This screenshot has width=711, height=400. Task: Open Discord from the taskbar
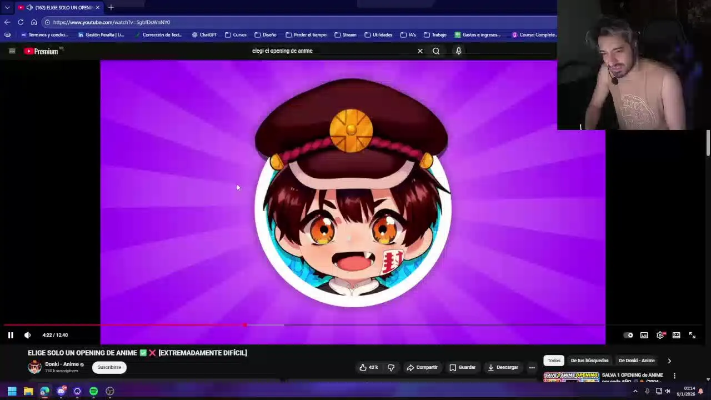tap(61, 391)
